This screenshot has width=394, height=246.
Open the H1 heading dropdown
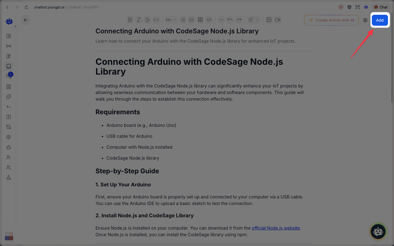(x=170, y=19)
